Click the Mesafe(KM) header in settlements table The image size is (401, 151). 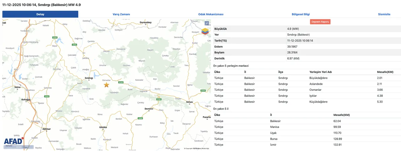[x=385, y=72]
